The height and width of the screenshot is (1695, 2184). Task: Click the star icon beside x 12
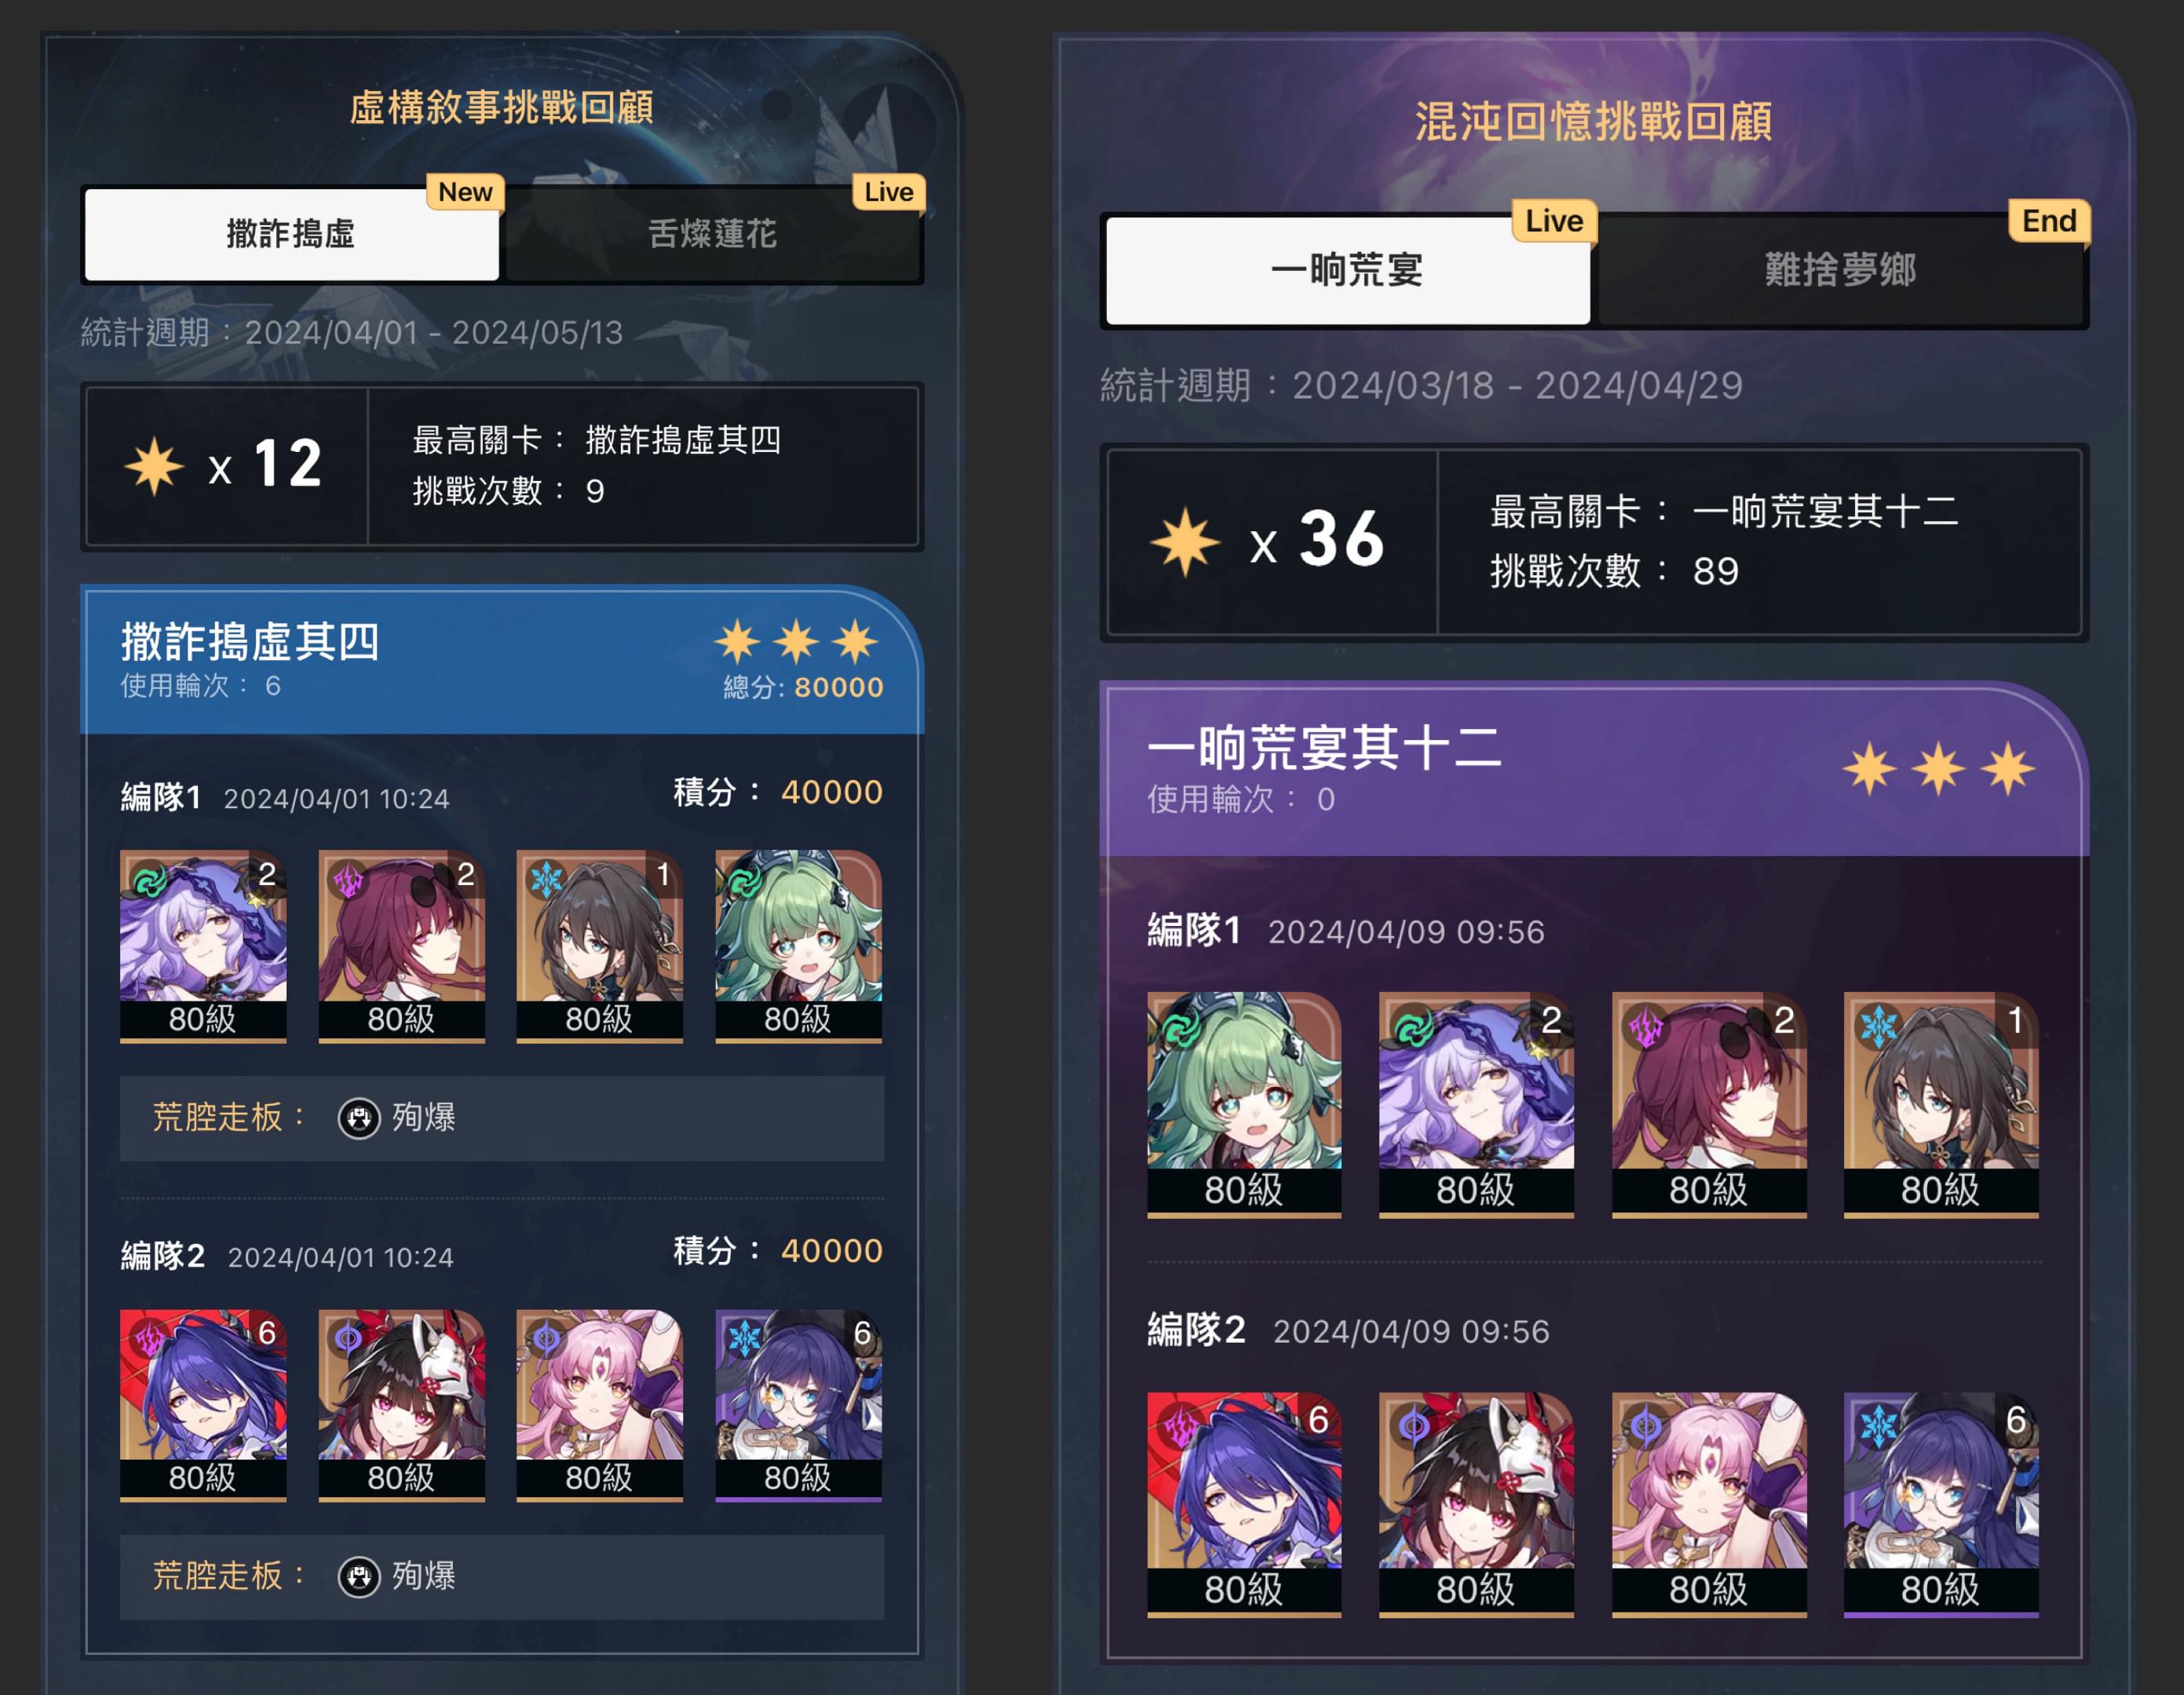[x=154, y=465]
